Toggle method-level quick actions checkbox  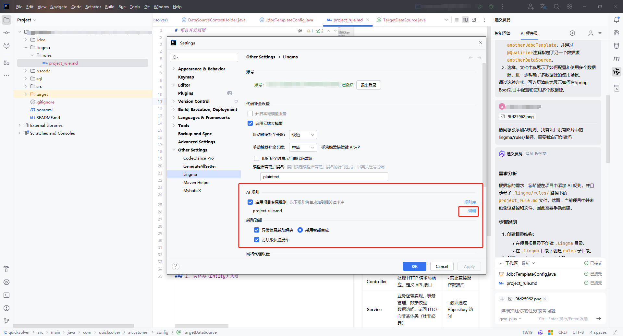257,240
